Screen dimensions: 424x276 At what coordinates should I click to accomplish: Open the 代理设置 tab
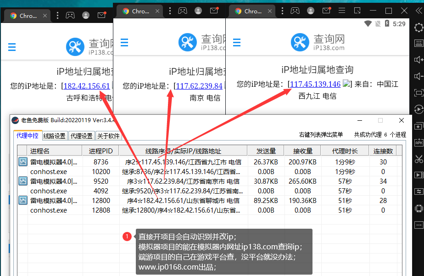(81, 136)
